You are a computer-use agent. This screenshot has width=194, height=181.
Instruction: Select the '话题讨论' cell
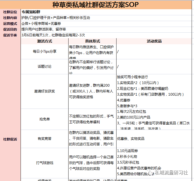click(45, 67)
